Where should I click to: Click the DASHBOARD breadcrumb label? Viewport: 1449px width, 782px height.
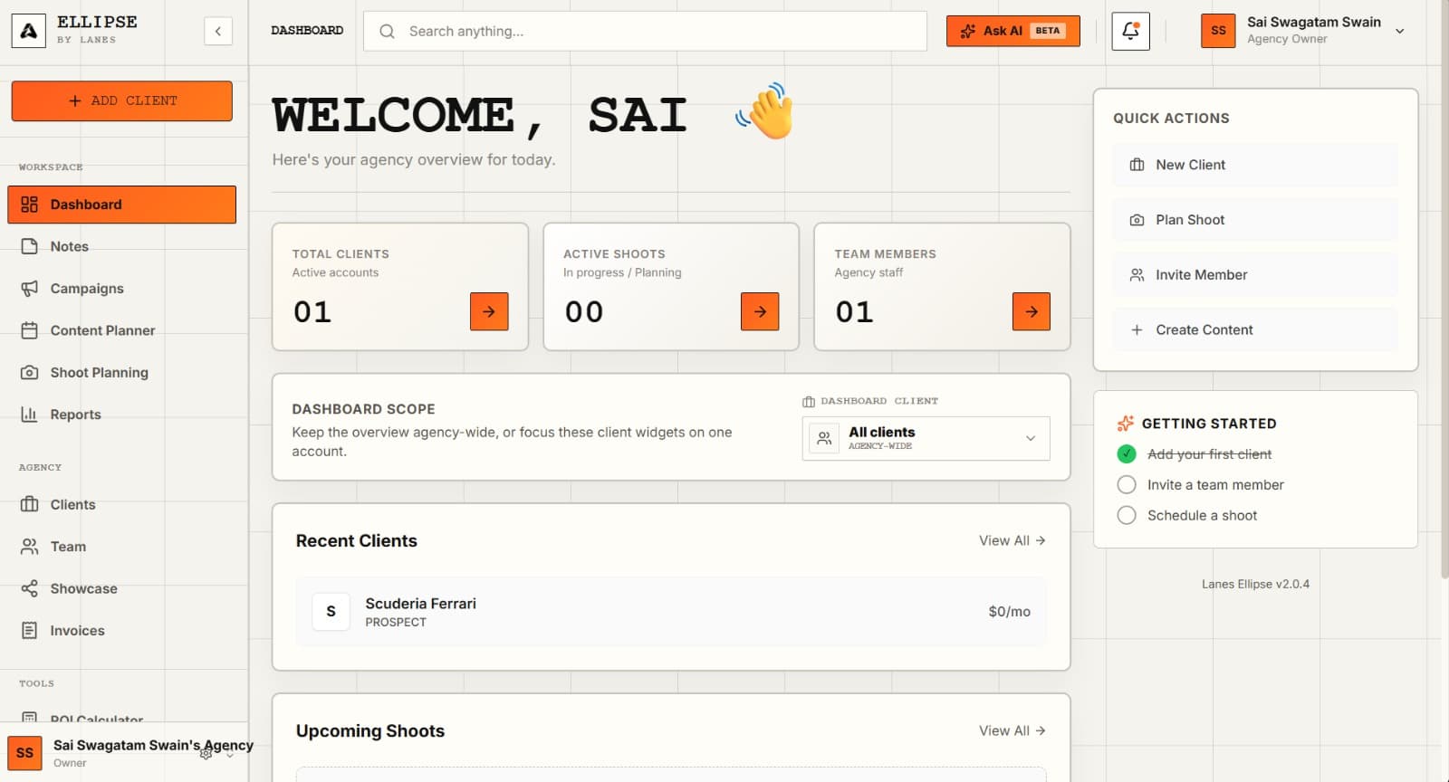307,31
